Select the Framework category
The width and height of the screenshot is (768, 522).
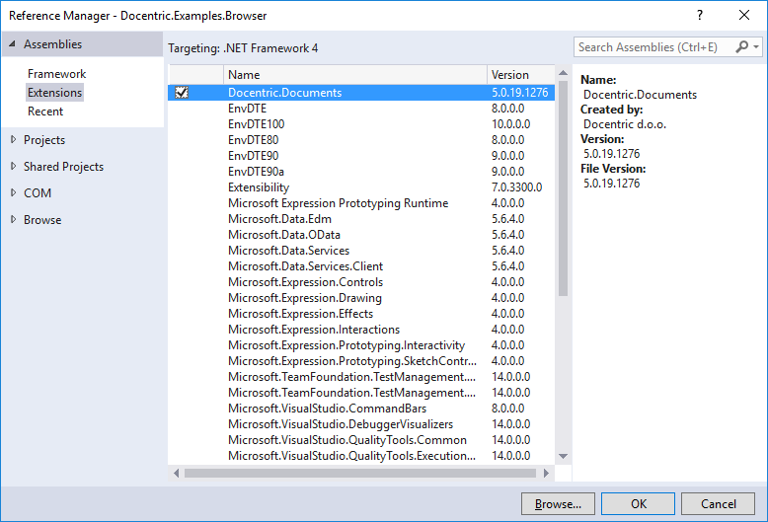(x=57, y=73)
